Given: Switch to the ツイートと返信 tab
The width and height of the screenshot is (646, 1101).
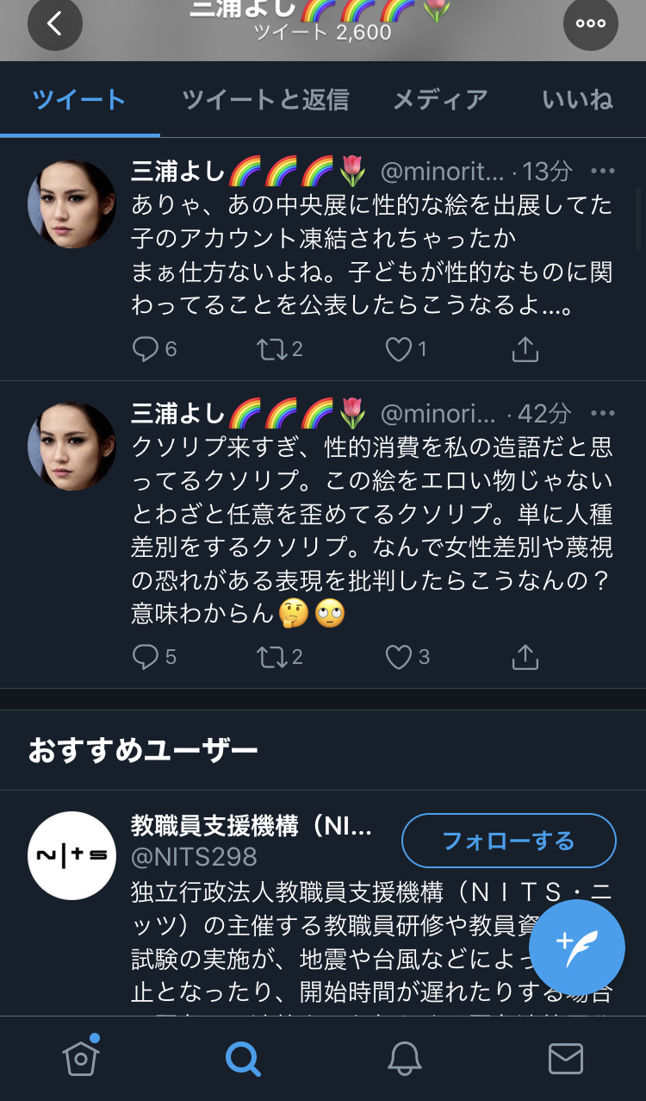Looking at the screenshot, I should tap(265, 100).
